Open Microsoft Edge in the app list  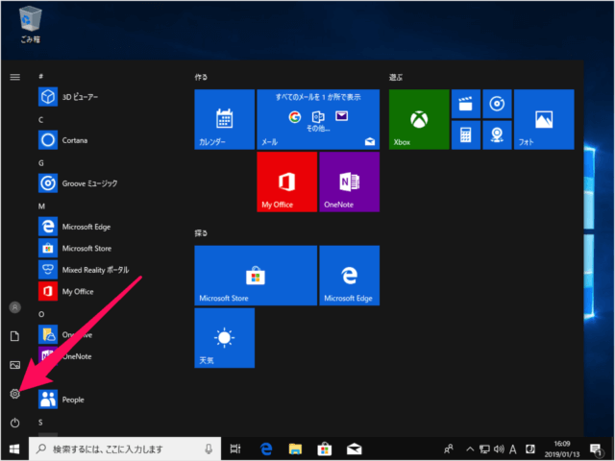pyautogui.click(x=106, y=227)
